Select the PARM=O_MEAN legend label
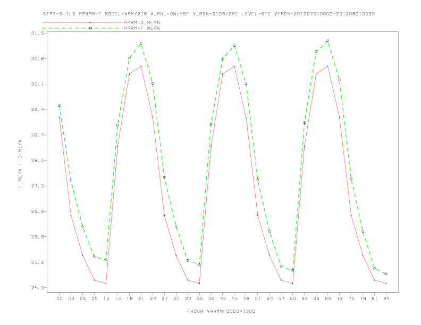Image resolution: width=421 pixels, height=325 pixels. [x=142, y=22]
